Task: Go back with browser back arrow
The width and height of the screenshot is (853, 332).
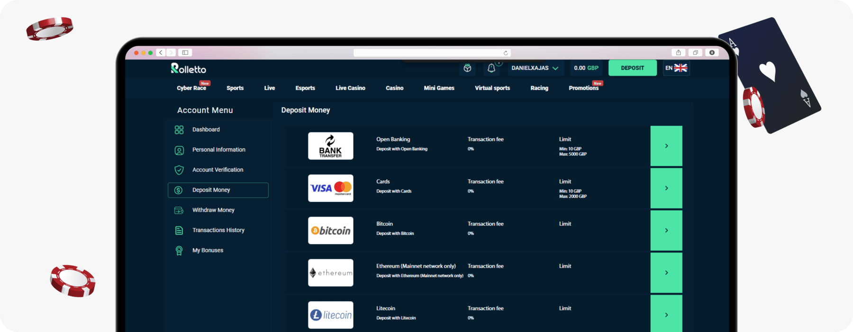Action: point(161,52)
